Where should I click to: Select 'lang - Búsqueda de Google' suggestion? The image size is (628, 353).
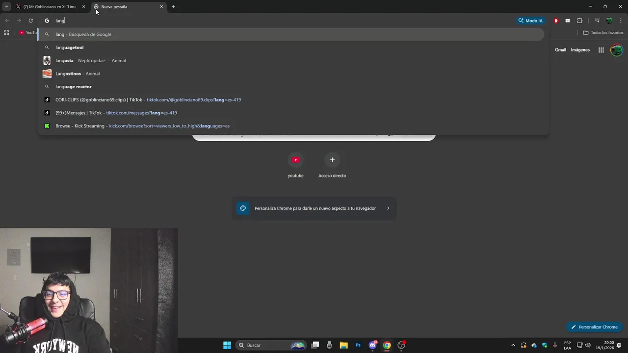click(x=291, y=34)
